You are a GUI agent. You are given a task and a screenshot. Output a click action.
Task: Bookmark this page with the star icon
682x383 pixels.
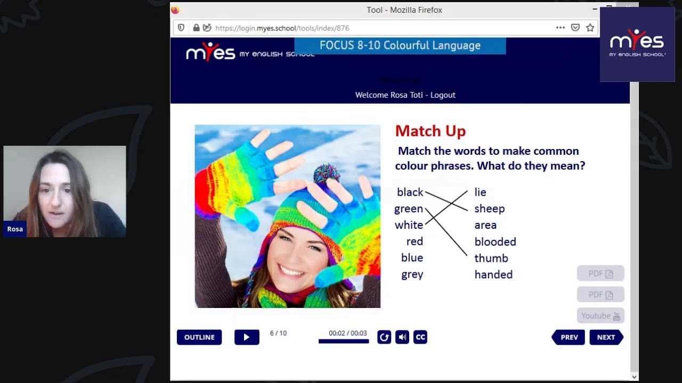[590, 28]
